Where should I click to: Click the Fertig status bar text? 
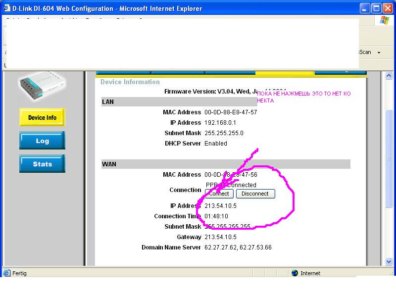point(19,273)
